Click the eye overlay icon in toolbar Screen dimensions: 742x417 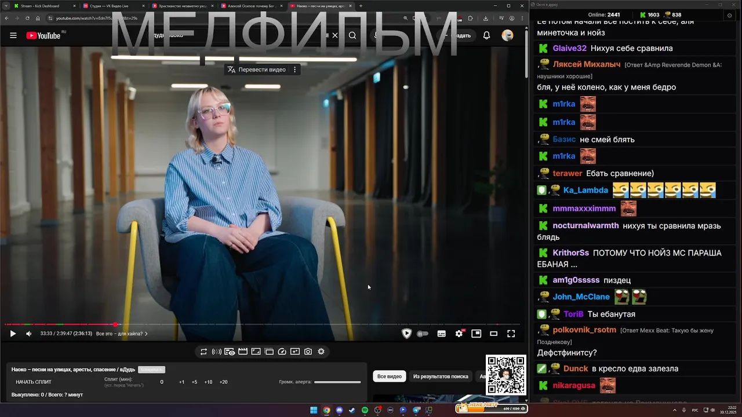pyautogui.click(x=230, y=352)
